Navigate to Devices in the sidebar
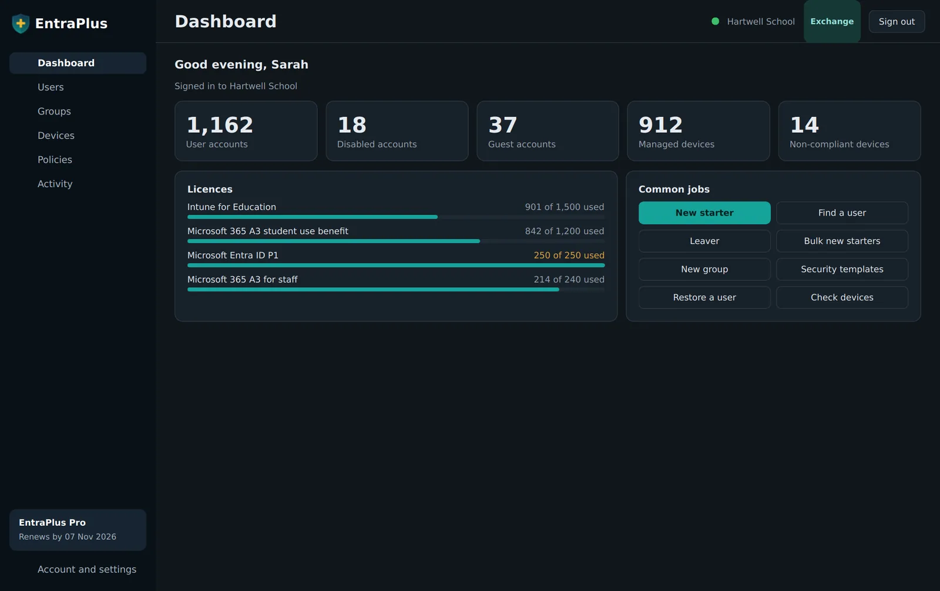This screenshot has height=591, width=940. tap(78, 135)
